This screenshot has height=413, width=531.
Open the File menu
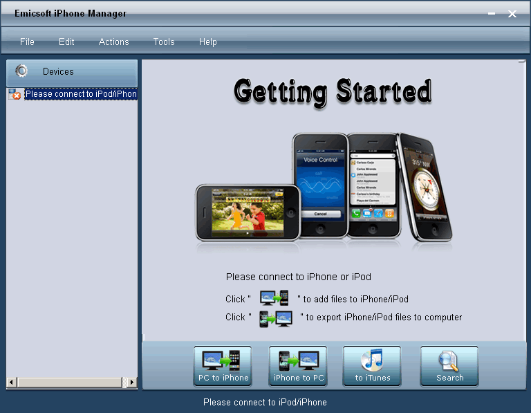coord(27,42)
